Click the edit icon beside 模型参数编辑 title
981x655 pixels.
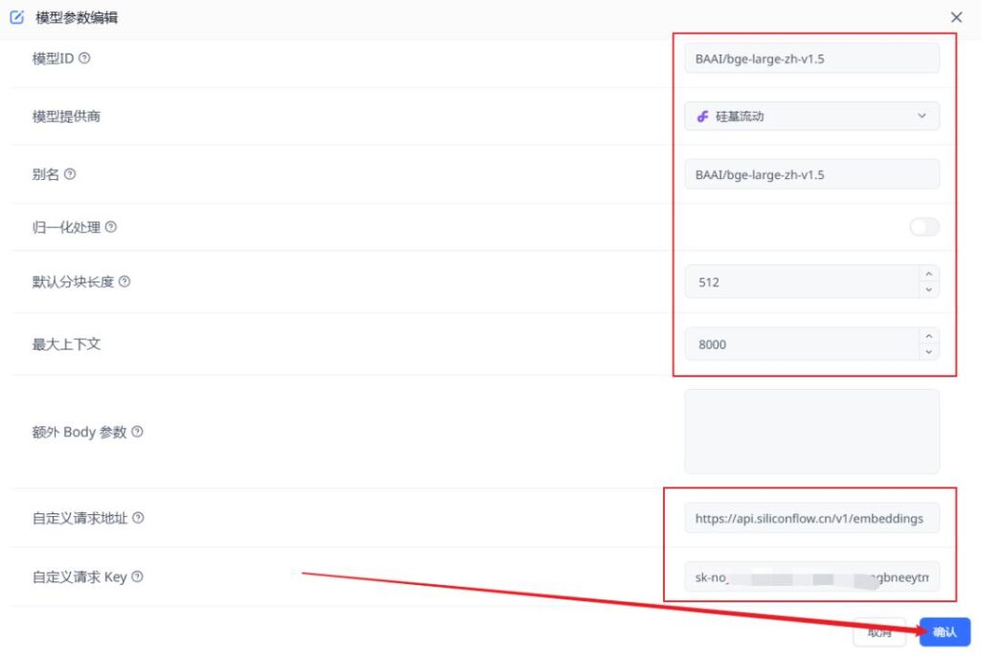pos(16,17)
